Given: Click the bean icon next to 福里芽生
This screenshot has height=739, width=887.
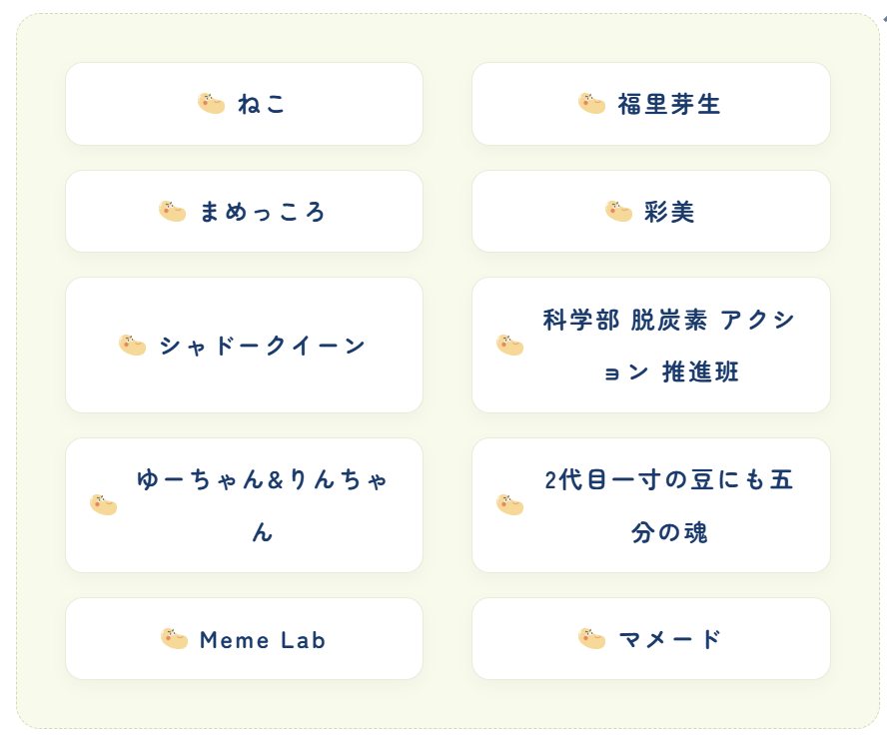Looking at the screenshot, I should (x=591, y=104).
